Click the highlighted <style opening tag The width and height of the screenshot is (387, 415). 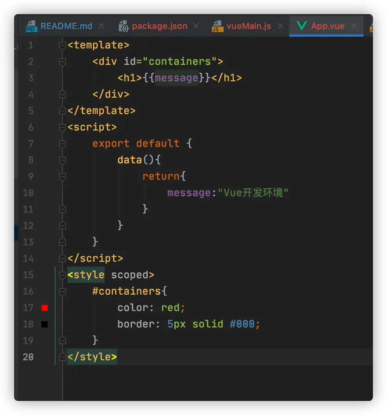tap(86, 275)
